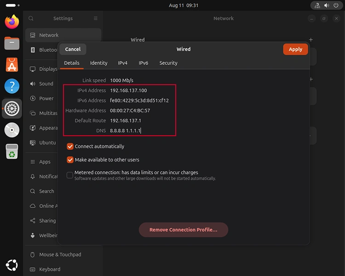Screen dimensions: 345x276
Task: Add a wired connection with plus icon
Action: click(310, 40)
